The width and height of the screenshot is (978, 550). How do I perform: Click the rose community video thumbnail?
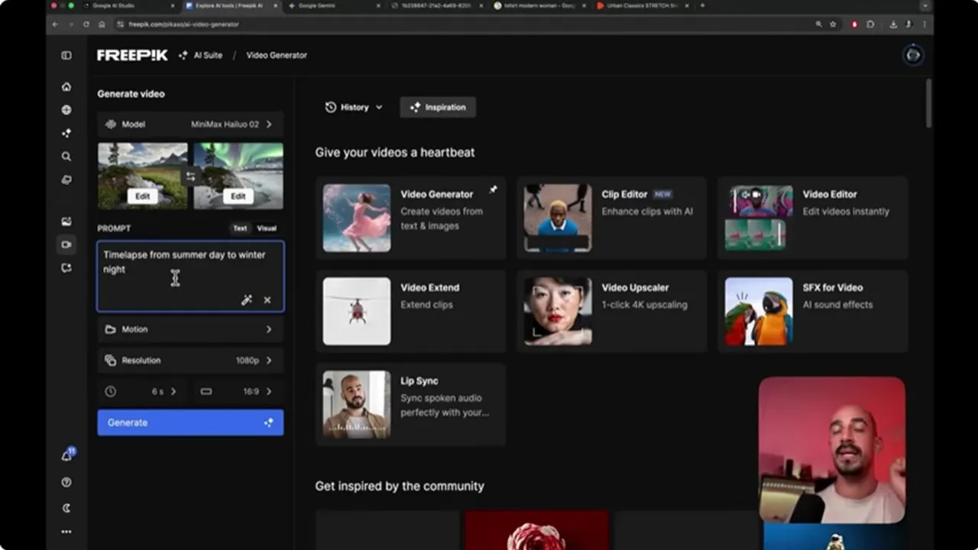tap(537, 530)
